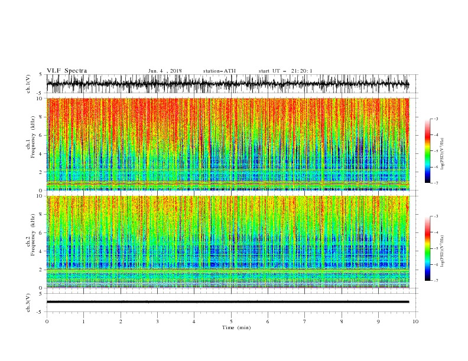
Task: Click the ch.1 voltage waveform trace
Action: click(227, 84)
